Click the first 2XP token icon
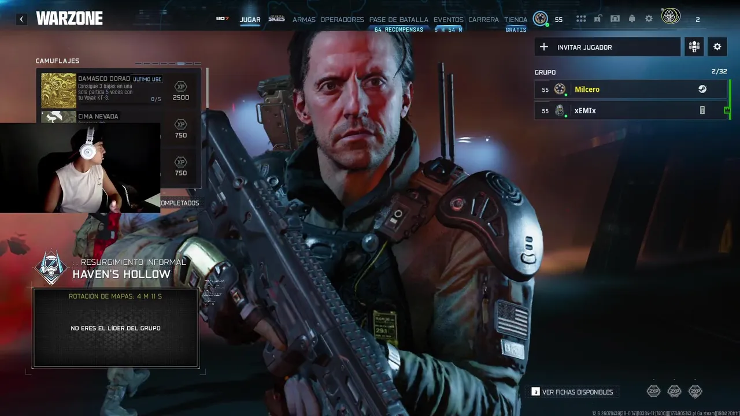 coord(653,392)
